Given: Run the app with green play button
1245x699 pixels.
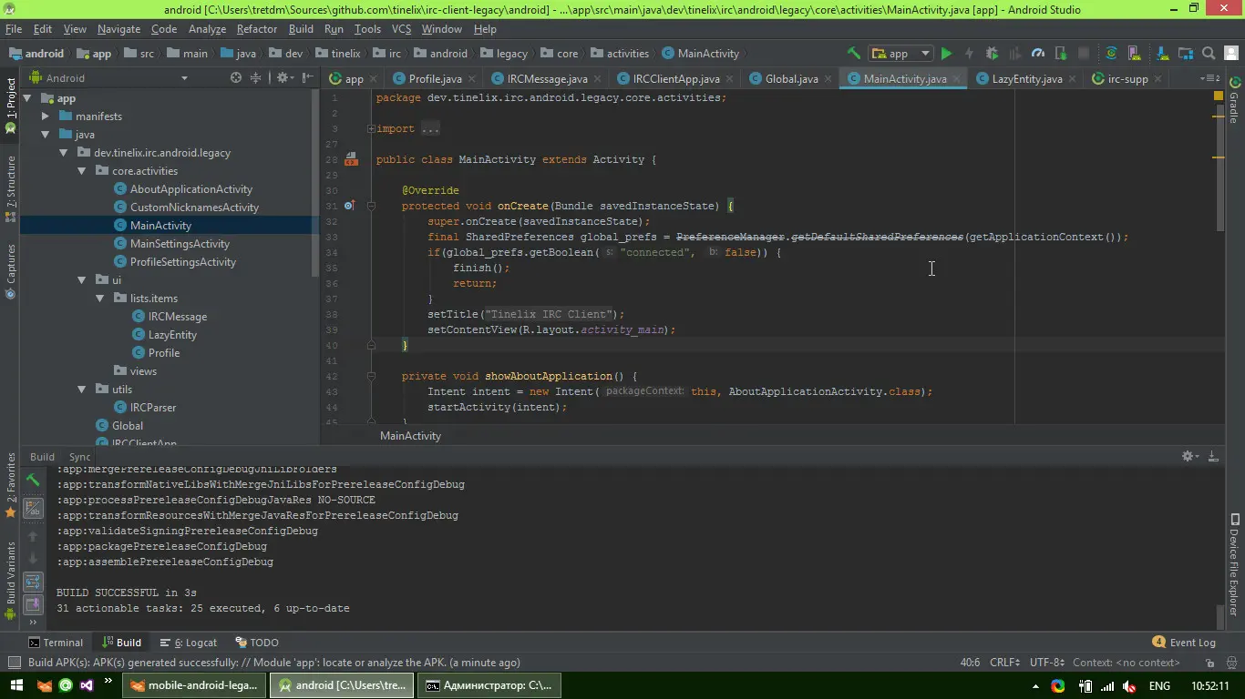Looking at the screenshot, I should (946, 54).
